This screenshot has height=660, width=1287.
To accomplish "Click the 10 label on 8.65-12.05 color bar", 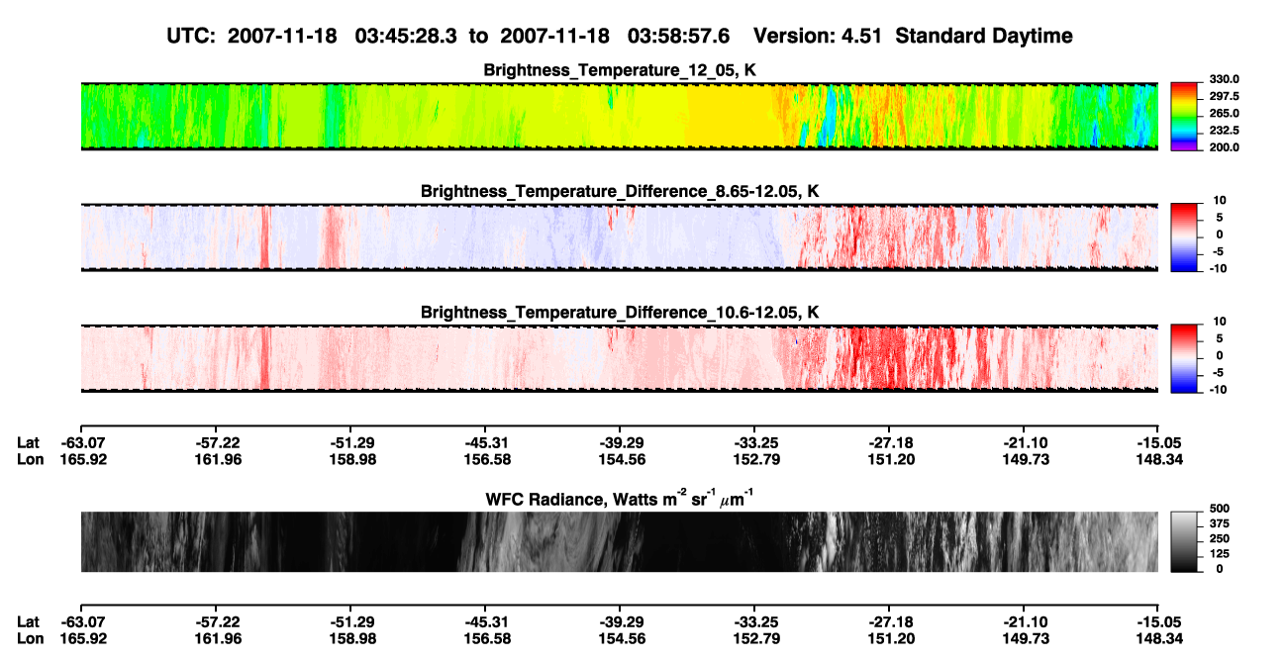I will (x=1220, y=201).
